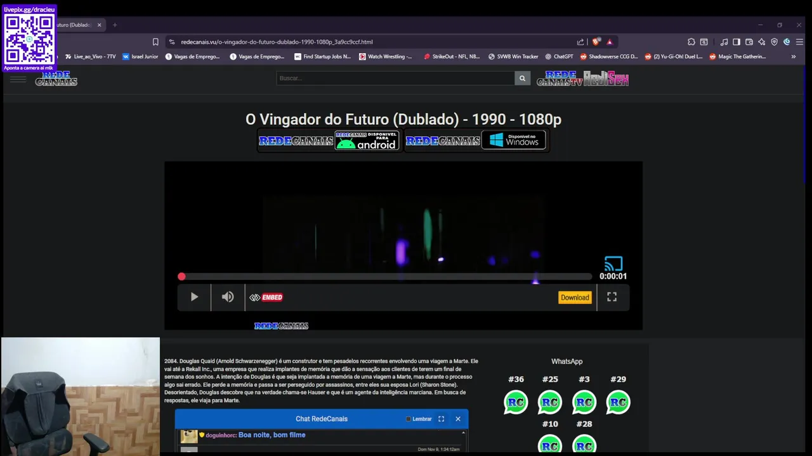View site information icon in address bar
This screenshot has height=456, width=812.
[x=171, y=42]
